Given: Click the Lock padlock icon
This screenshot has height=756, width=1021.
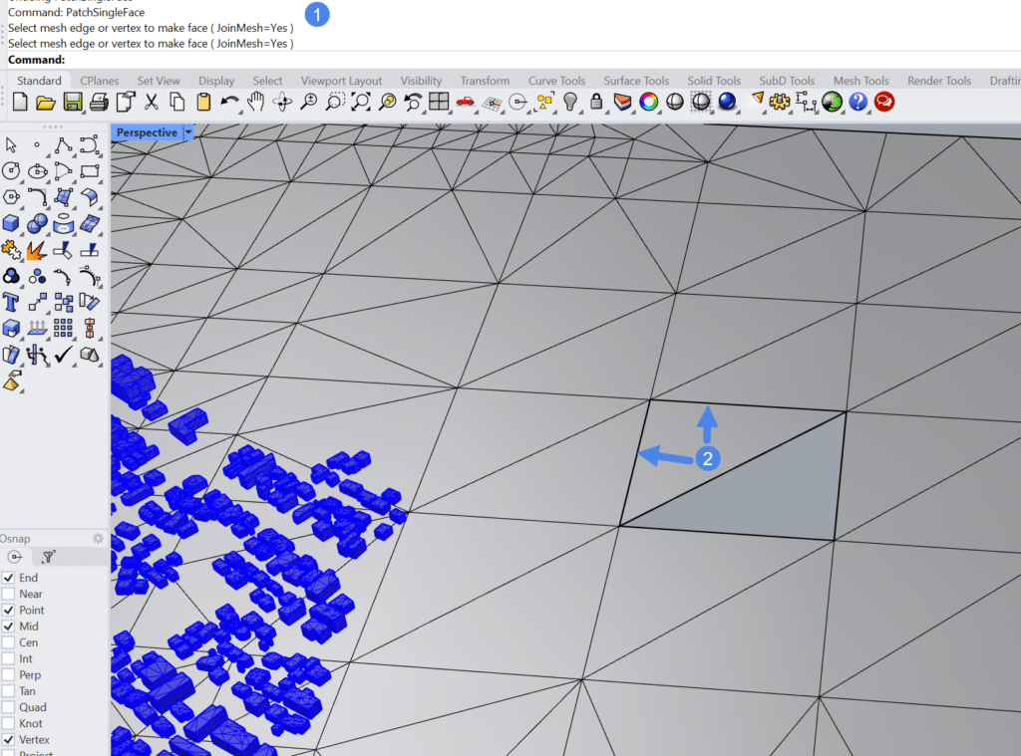Looking at the screenshot, I should pos(596,102).
